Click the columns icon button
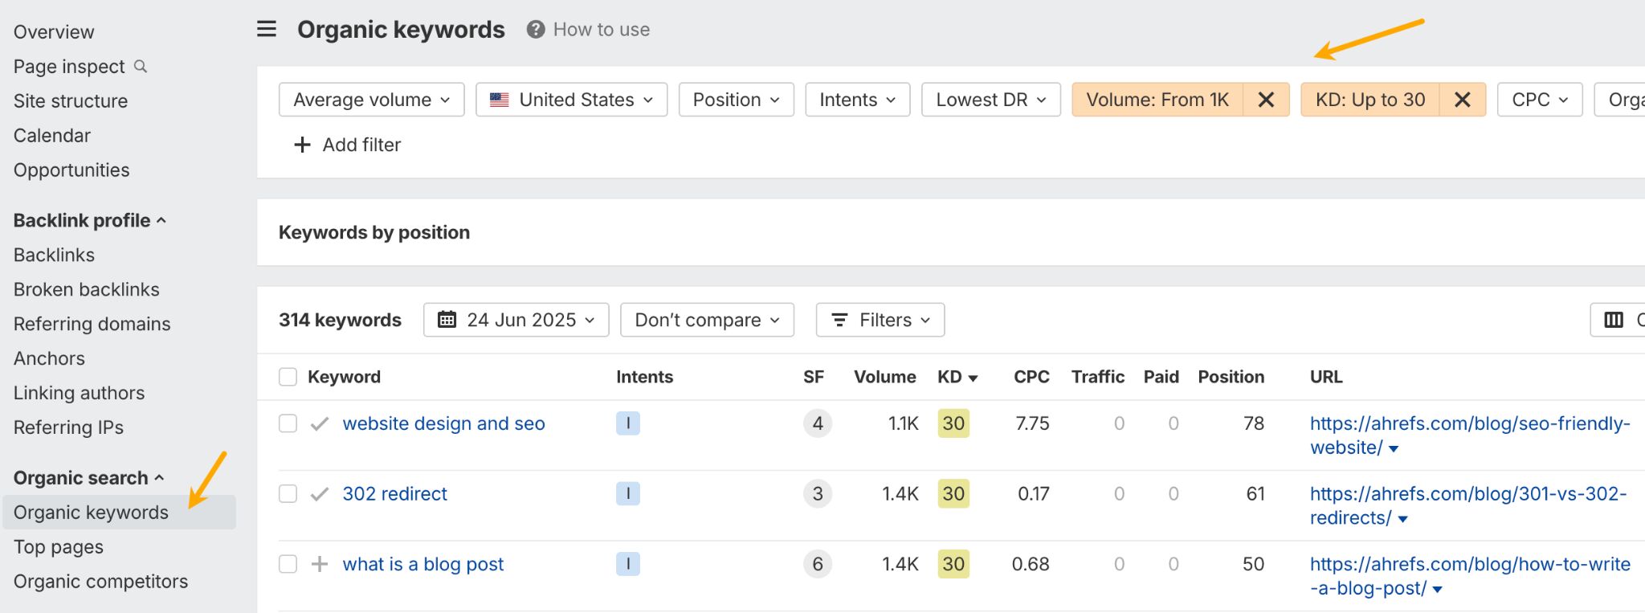1645x613 pixels. pyautogui.click(x=1614, y=320)
